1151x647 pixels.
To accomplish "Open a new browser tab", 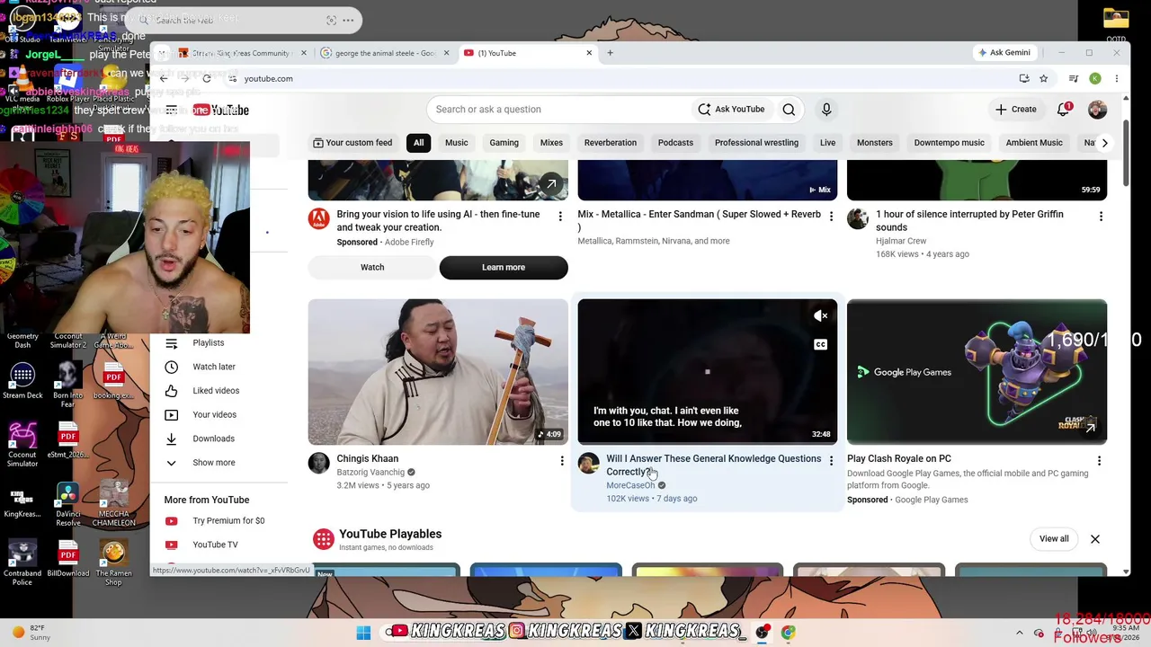I will coord(610,53).
